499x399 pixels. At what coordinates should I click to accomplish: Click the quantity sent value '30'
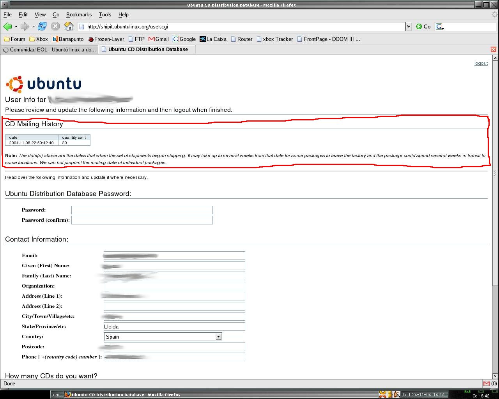(x=74, y=143)
